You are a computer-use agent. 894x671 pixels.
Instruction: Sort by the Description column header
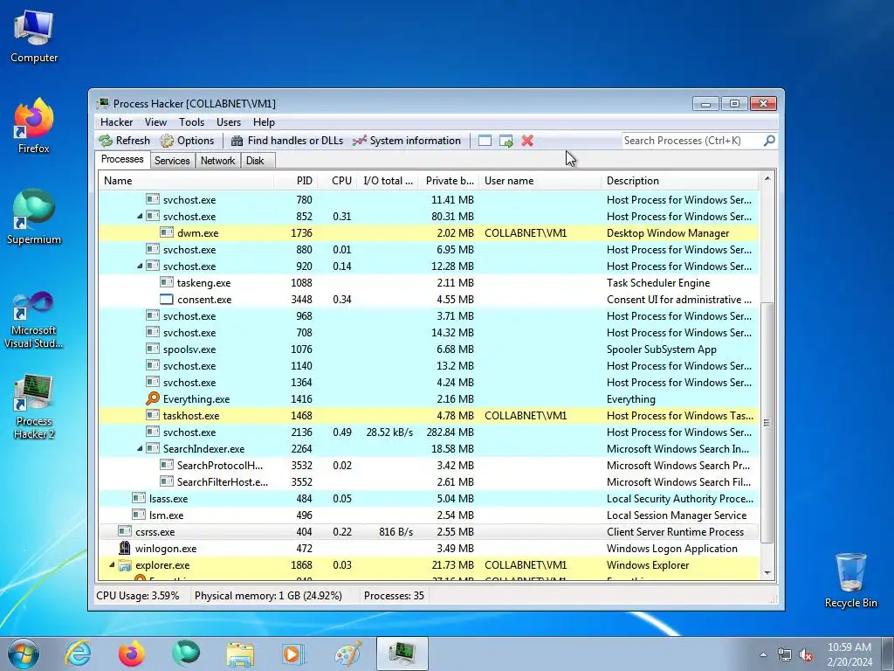pyautogui.click(x=680, y=180)
